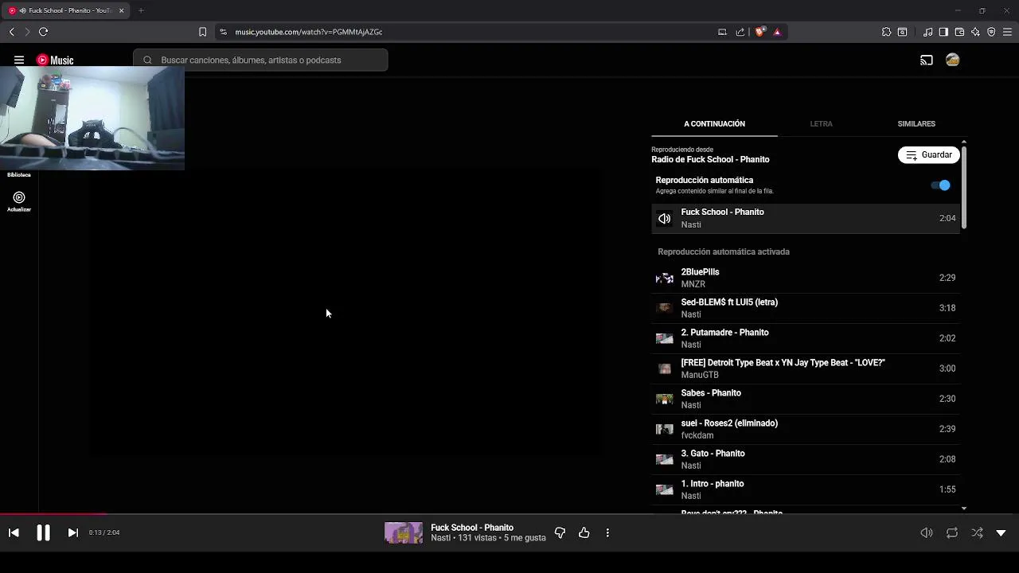Click the share page icon in address bar
This screenshot has width=1019, height=573.
(x=740, y=32)
